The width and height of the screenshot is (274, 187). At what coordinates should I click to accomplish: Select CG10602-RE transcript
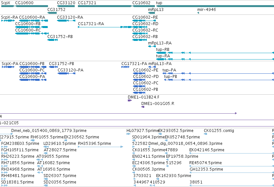point(144,21)
